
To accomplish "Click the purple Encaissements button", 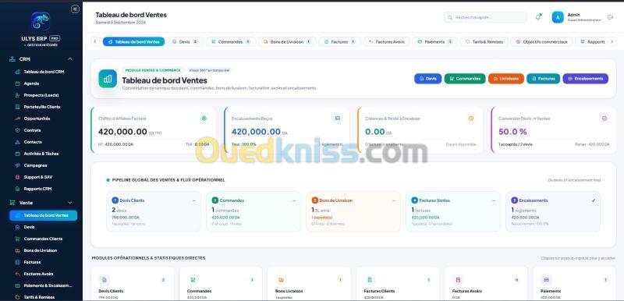I will 586,79.
